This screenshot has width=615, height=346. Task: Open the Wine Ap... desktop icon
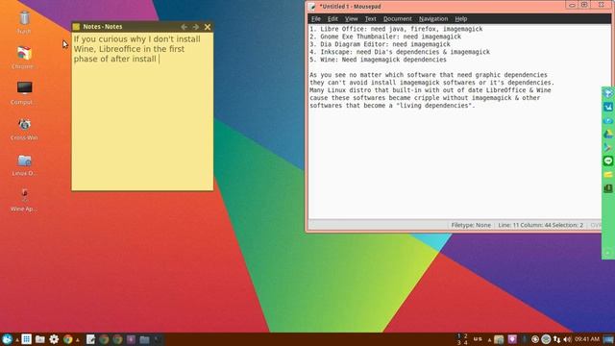pos(24,200)
